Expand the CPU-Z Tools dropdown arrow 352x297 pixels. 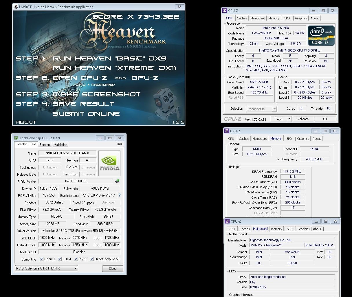(289, 119)
